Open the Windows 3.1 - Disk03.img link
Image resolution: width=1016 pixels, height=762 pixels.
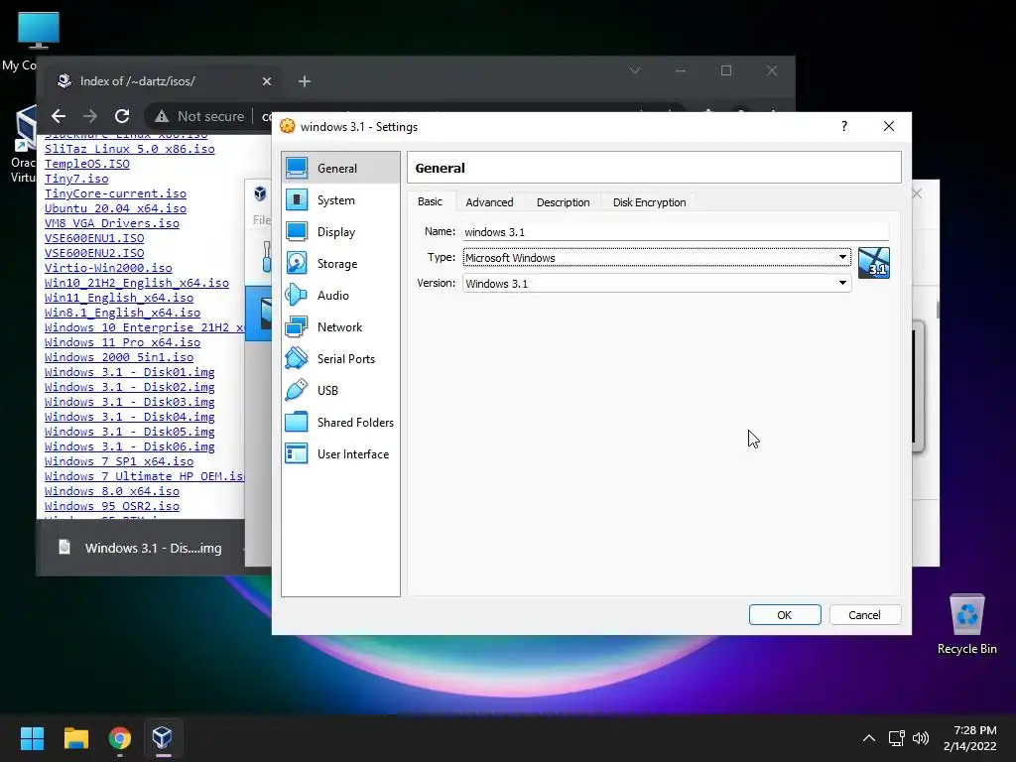point(130,403)
